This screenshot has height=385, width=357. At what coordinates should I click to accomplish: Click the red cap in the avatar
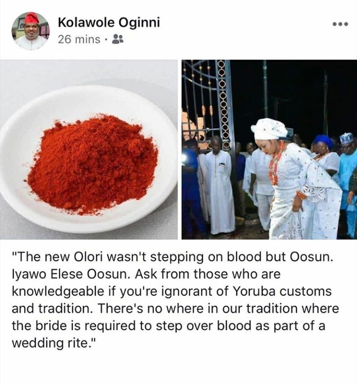pyautogui.click(x=32, y=18)
